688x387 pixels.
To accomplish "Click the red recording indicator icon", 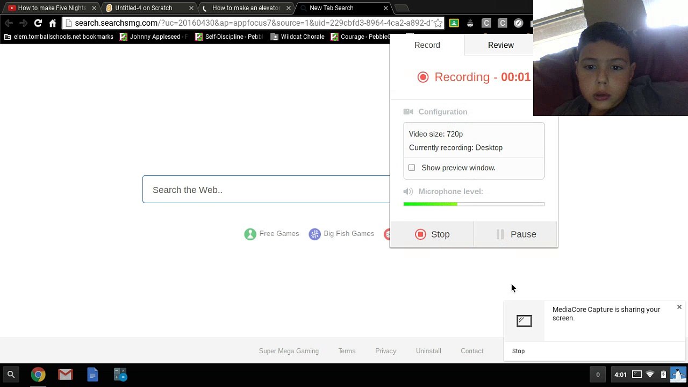I will coord(423,77).
